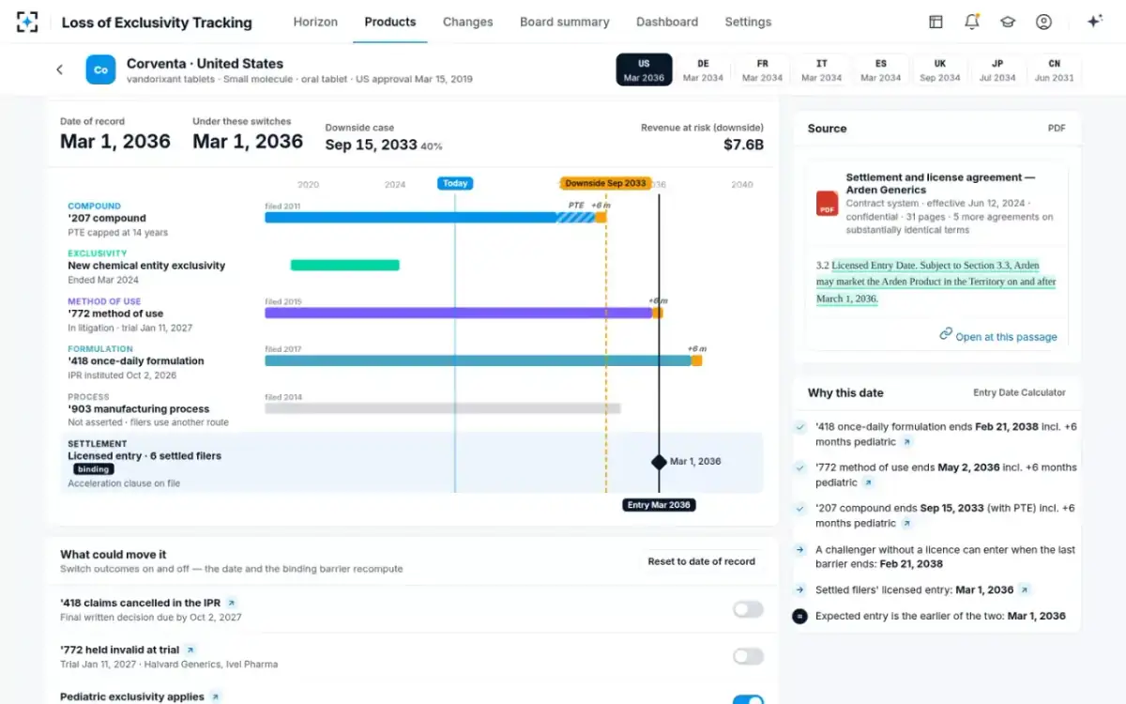Select the green New chemical entity exclusivity bar

[x=345, y=266]
